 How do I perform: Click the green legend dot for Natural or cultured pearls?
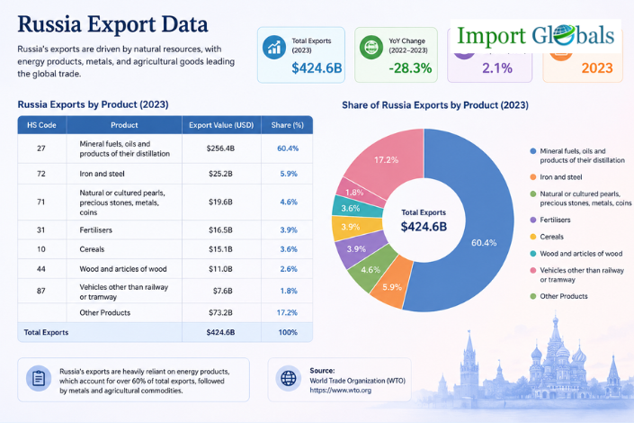point(533,193)
